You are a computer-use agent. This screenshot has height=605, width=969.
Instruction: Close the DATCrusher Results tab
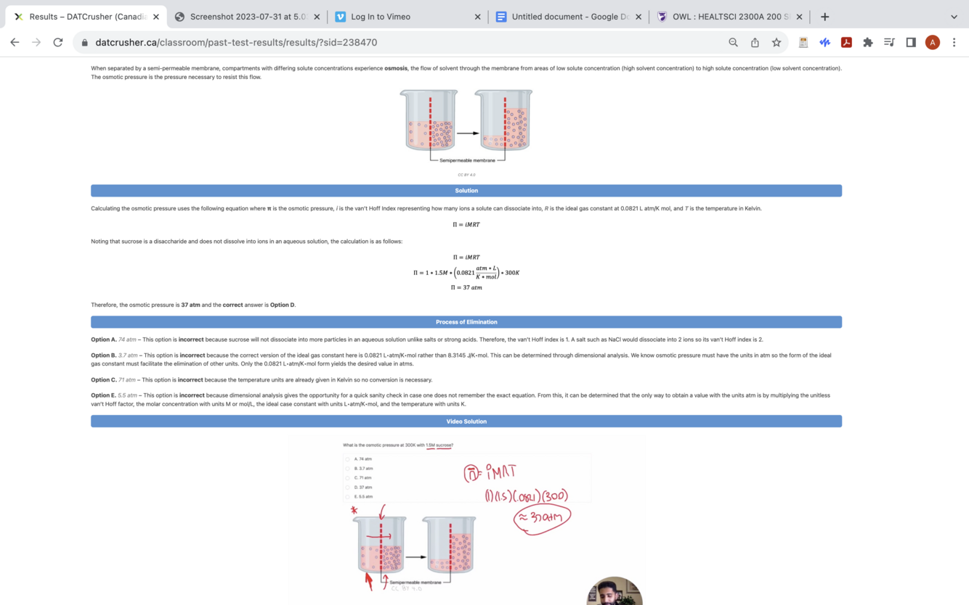pos(156,17)
